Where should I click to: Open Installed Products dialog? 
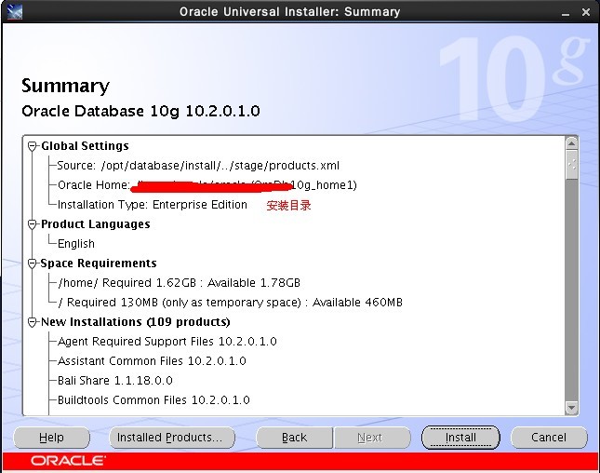(172, 438)
